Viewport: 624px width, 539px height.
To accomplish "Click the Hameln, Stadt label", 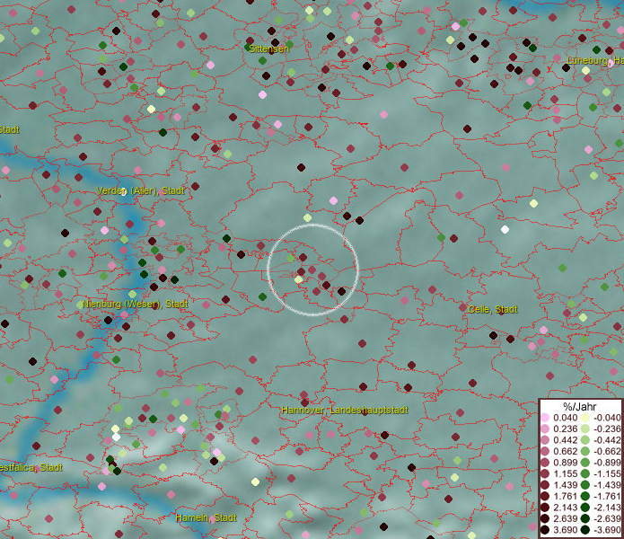I will [x=205, y=517].
